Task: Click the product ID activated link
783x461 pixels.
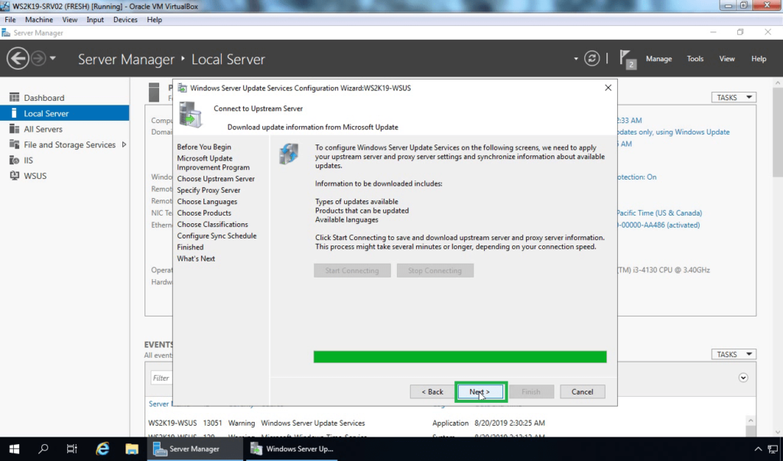Action: click(658, 225)
